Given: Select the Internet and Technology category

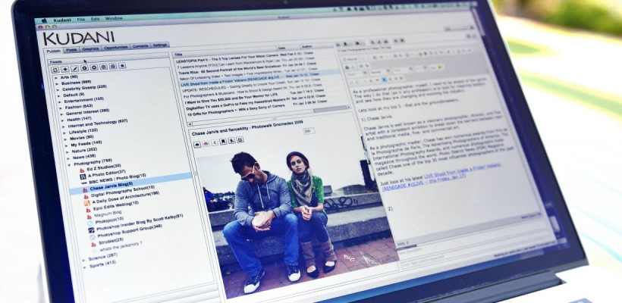Looking at the screenshot, I should point(98,123).
